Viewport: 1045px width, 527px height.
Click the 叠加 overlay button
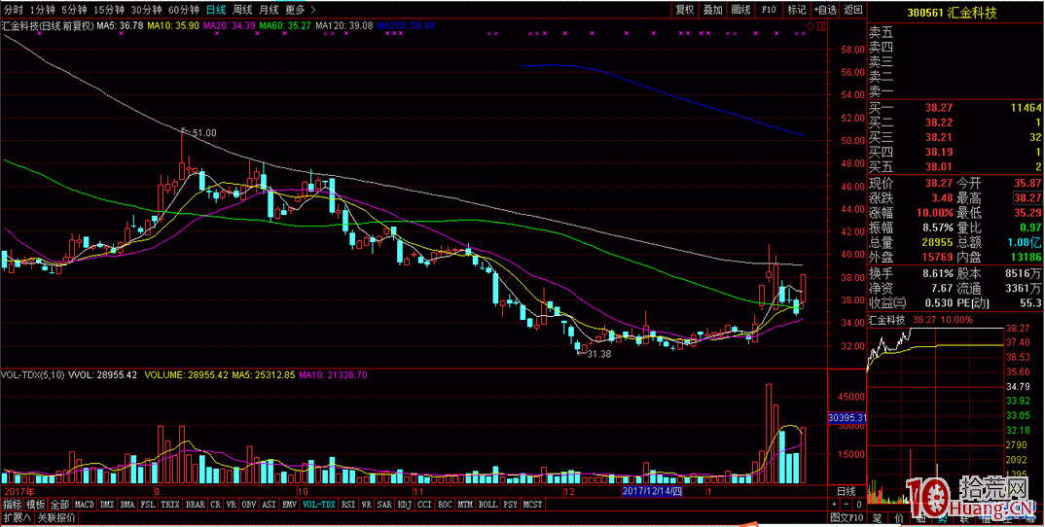[x=712, y=10]
